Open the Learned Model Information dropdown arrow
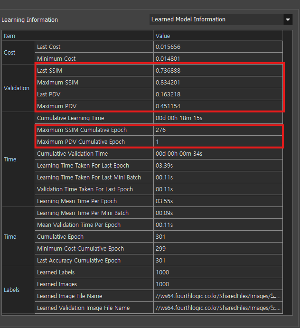Viewport: 300px width, 328px height. click(287, 19)
